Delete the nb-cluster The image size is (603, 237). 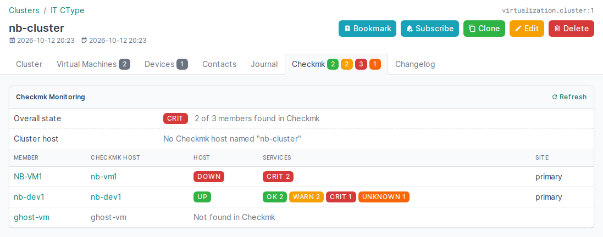pos(571,29)
